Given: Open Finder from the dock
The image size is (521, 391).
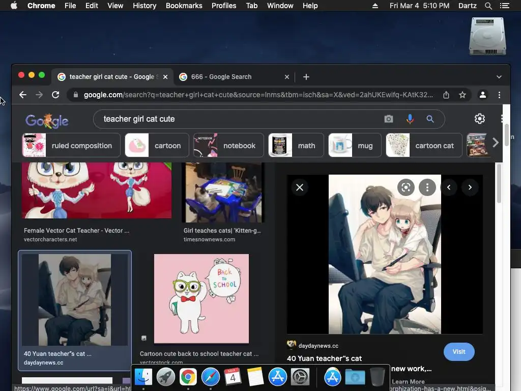Looking at the screenshot, I should [143, 377].
